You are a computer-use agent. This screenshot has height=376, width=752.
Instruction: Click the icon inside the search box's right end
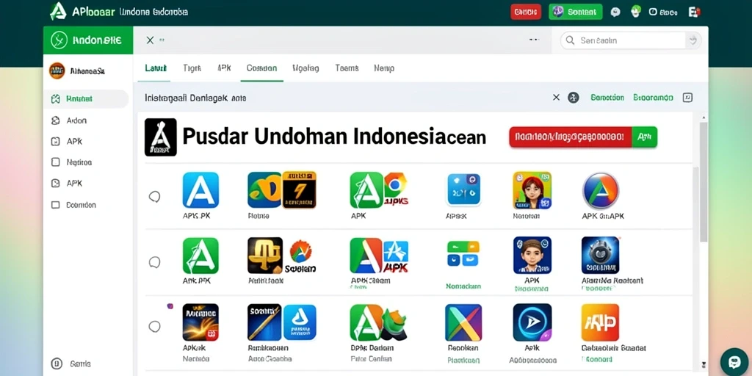692,40
